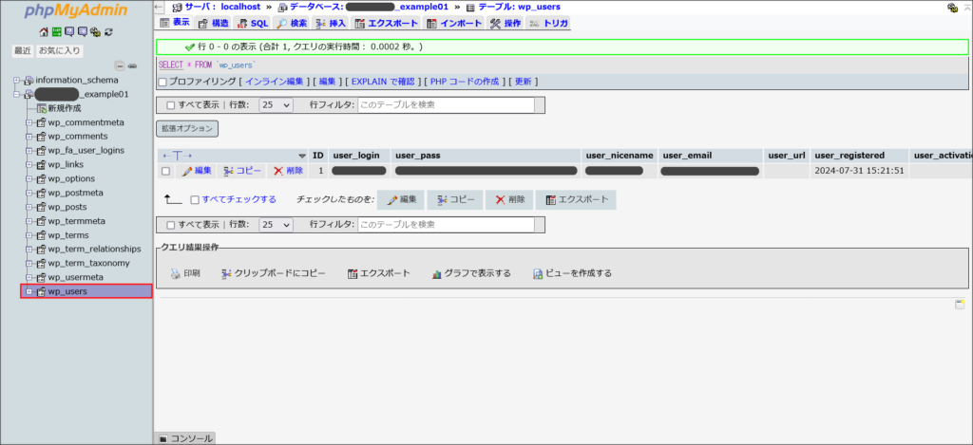Screen dimensions: 973x445
Task: Click the chart icon for グラフで表示する
Action: point(437,273)
